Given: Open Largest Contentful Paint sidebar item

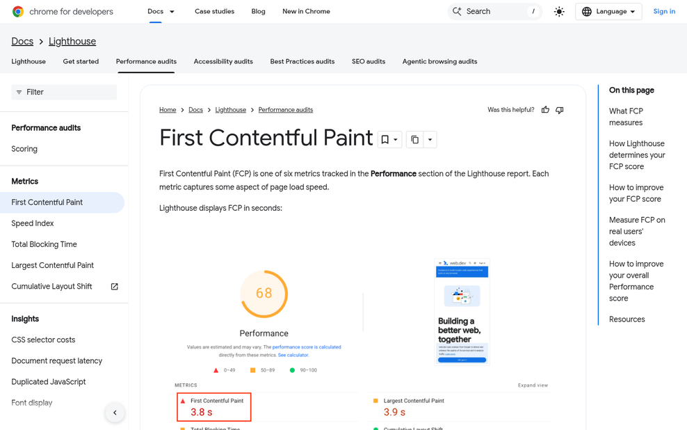Looking at the screenshot, I should (x=53, y=266).
